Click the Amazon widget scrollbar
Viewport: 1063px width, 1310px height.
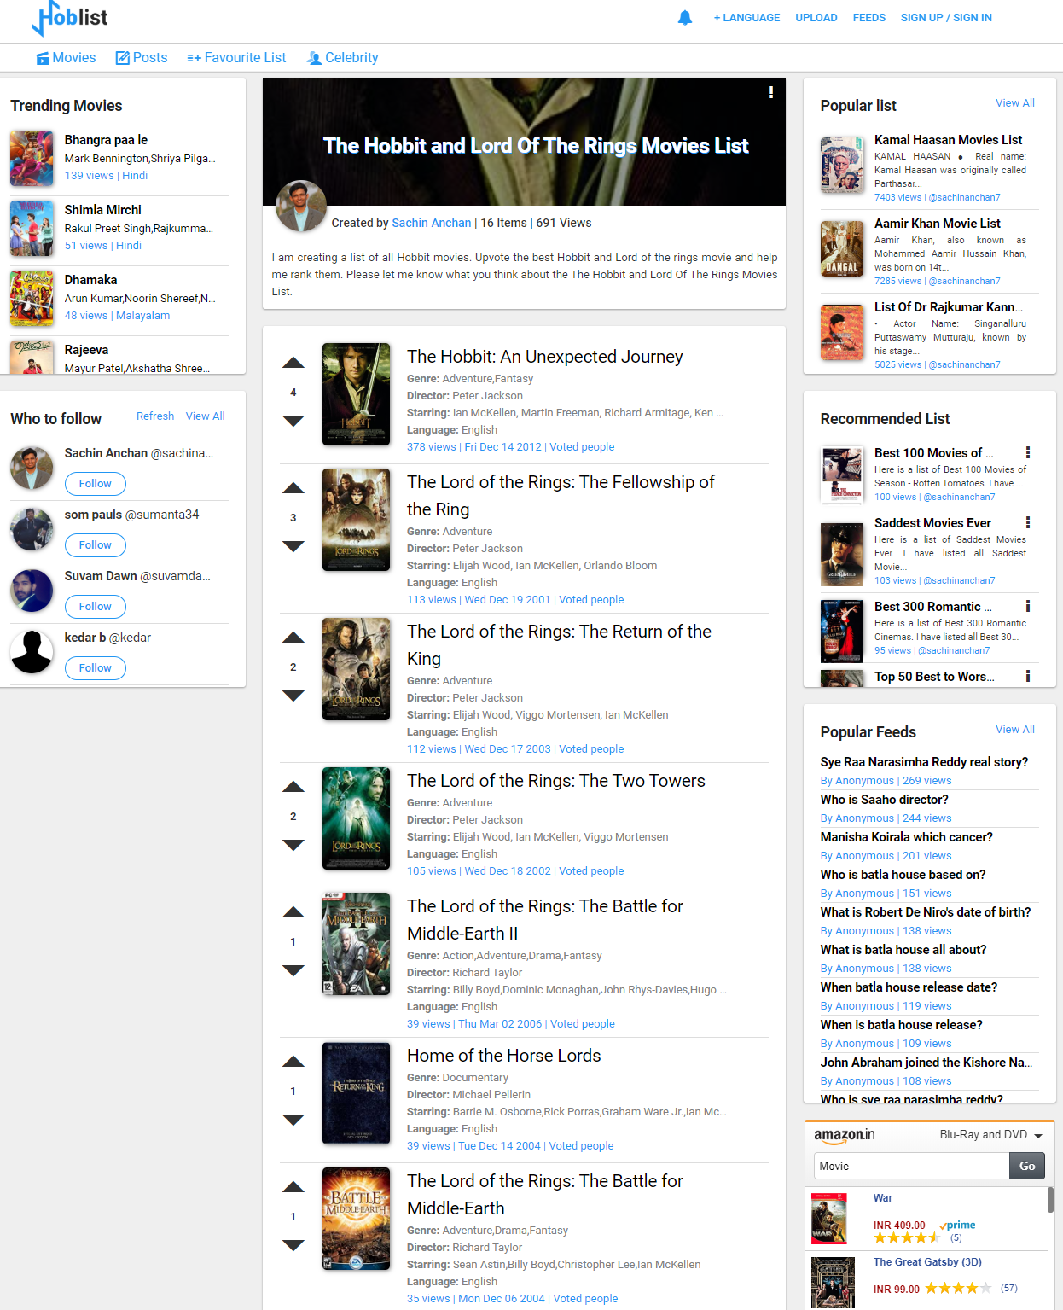click(x=1050, y=1199)
